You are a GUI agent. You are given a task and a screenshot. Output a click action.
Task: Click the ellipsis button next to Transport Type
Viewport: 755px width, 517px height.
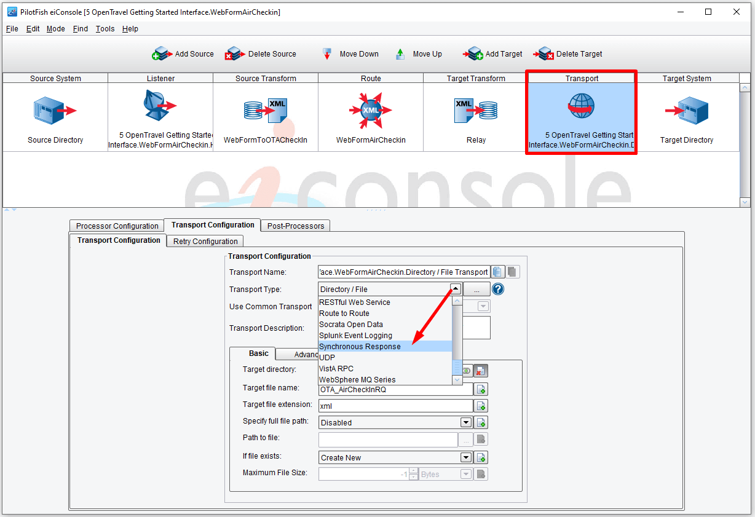click(x=476, y=289)
